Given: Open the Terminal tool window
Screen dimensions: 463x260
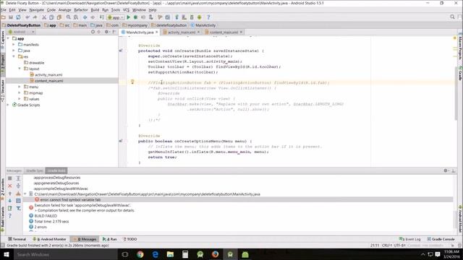Looking at the screenshot, I should pos(17,239).
